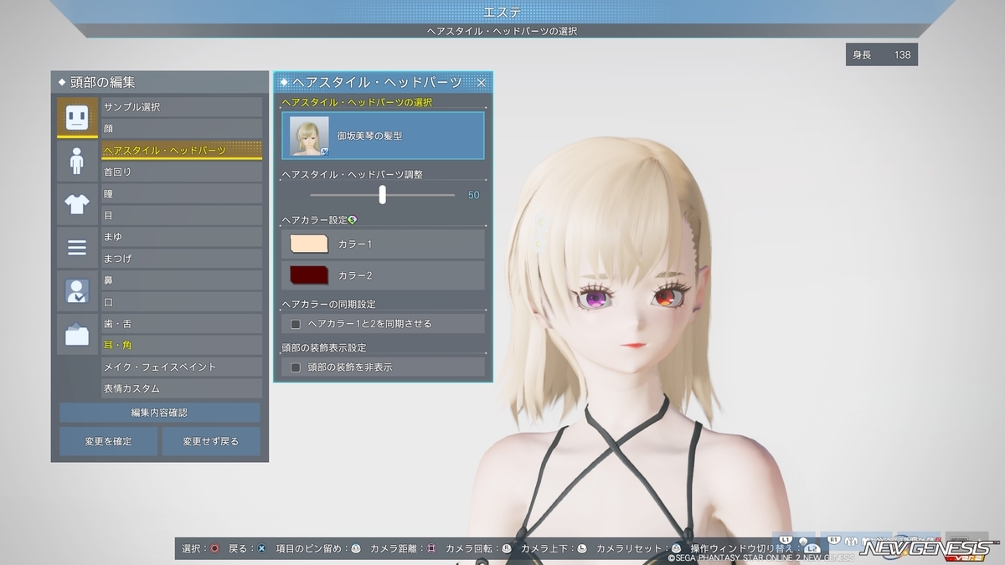Click the 選択 circle button icon
1005x565 pixels.
[x=214, y=548]
